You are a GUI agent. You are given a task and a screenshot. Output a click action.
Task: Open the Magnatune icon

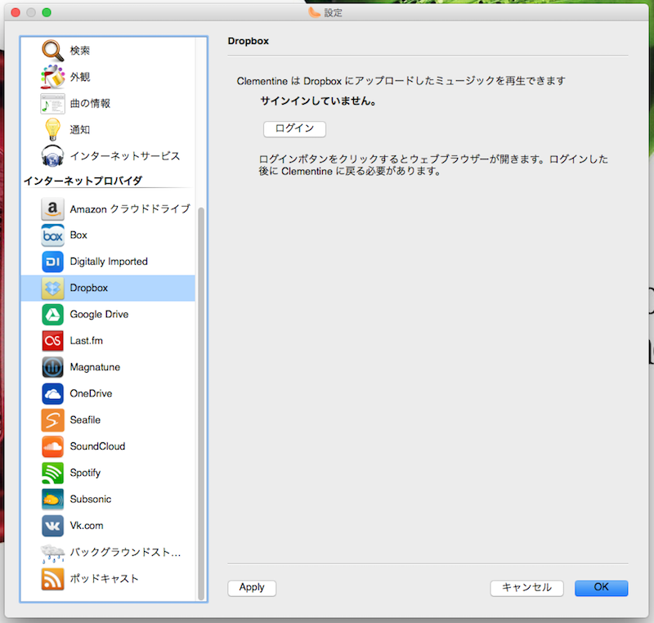click(x=52, y=367)
